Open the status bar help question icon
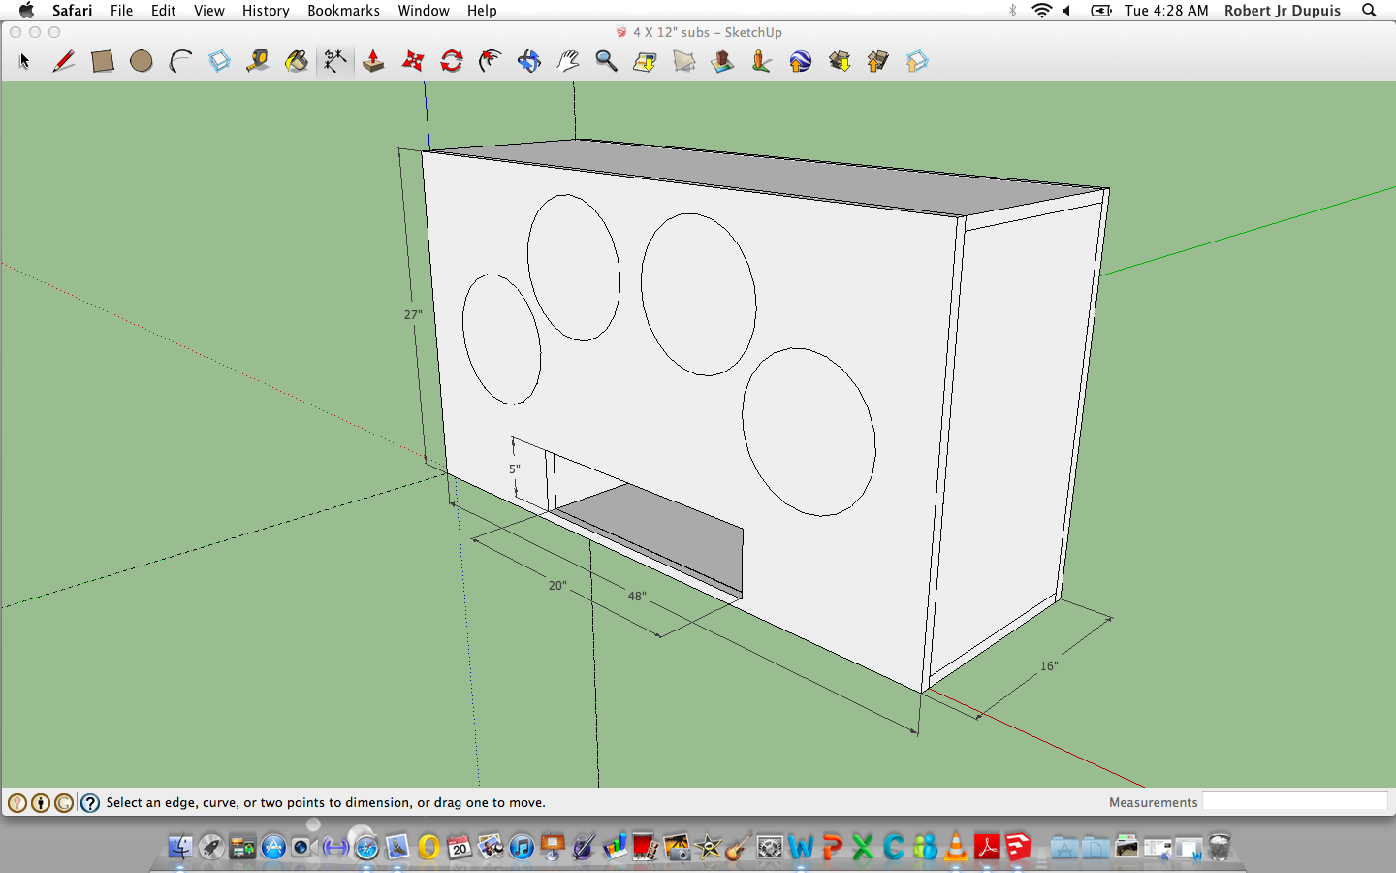 click(90, 803)
